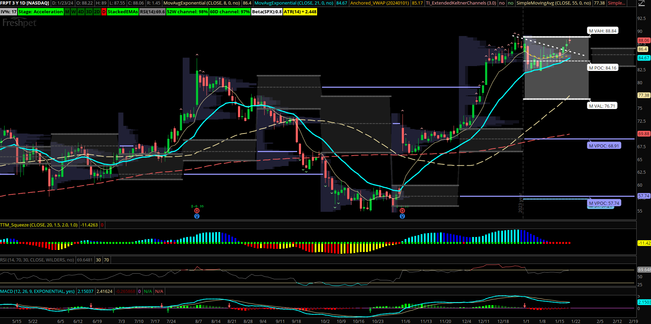This screenshot has height=324, width=651.
Task: Click the green M timeframe box
Action: [67, 12]
